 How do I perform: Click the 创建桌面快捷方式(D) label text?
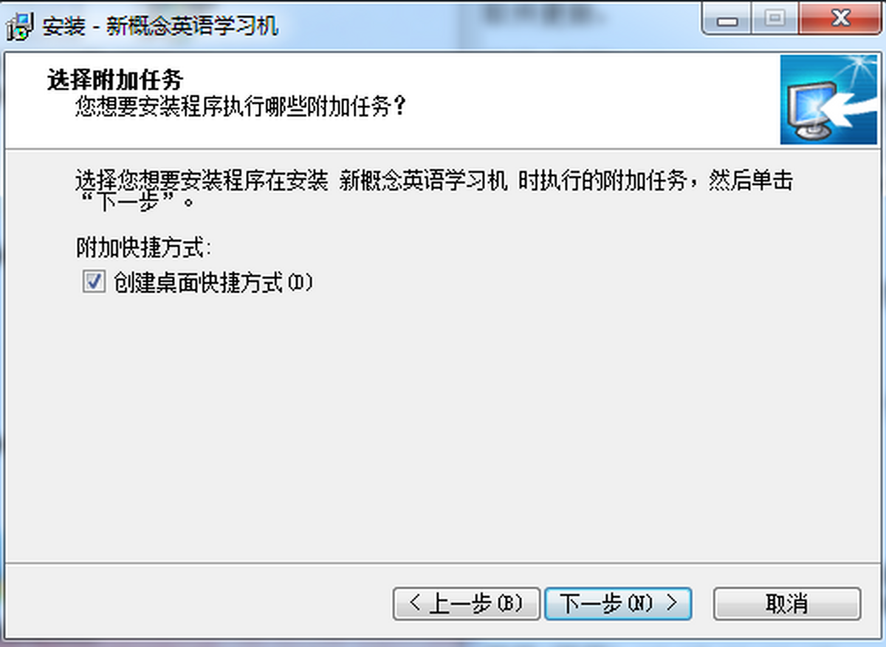tap(213, 283)
